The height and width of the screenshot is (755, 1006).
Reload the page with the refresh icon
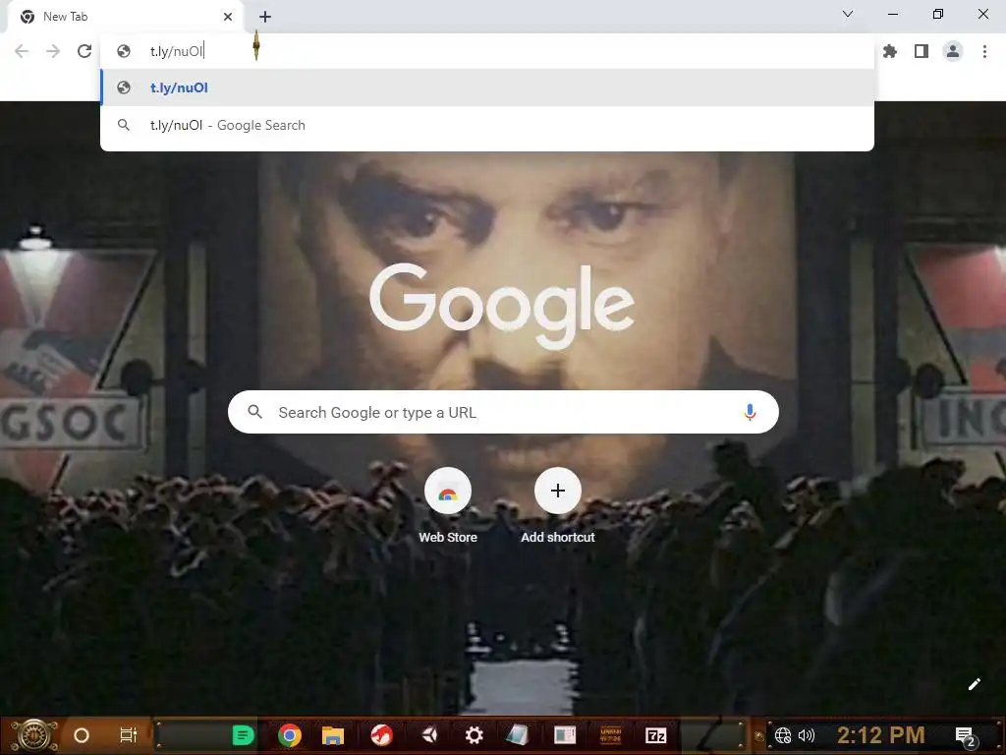84,51
